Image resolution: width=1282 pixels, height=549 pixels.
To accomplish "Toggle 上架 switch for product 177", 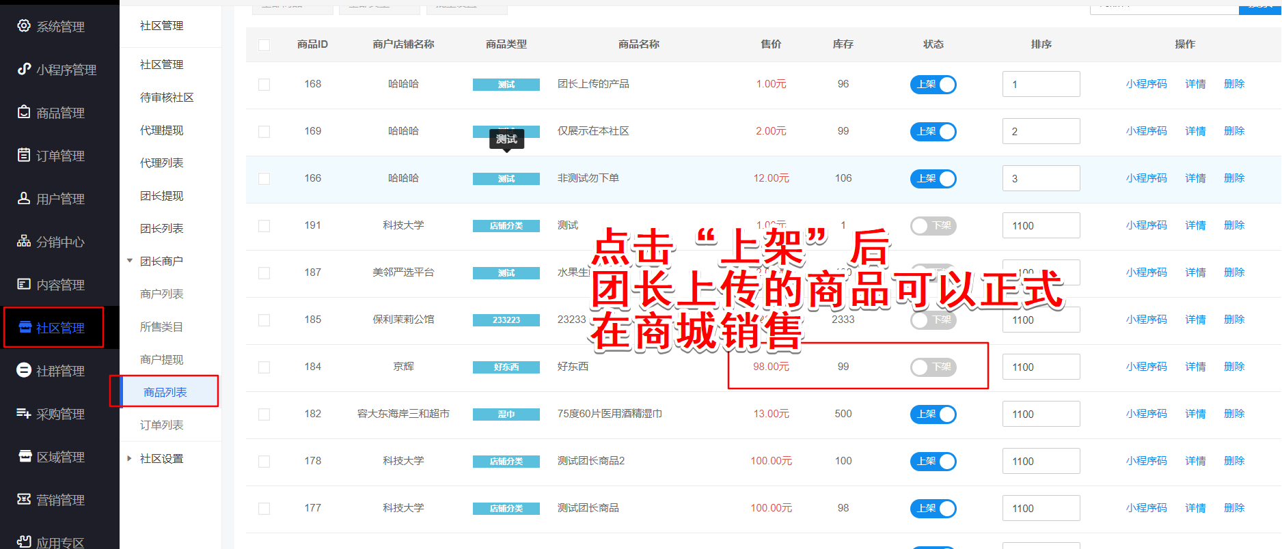I will click(933, 509).
